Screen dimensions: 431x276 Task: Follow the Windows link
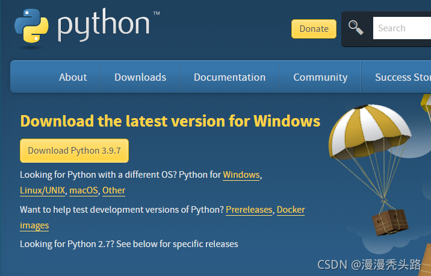click(x=241, y=175)
